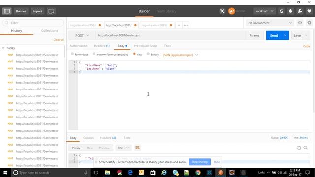The width and height of the screenshot is (315, 177).
Task: Click the blue Send button
Action: tap(274, 35)
